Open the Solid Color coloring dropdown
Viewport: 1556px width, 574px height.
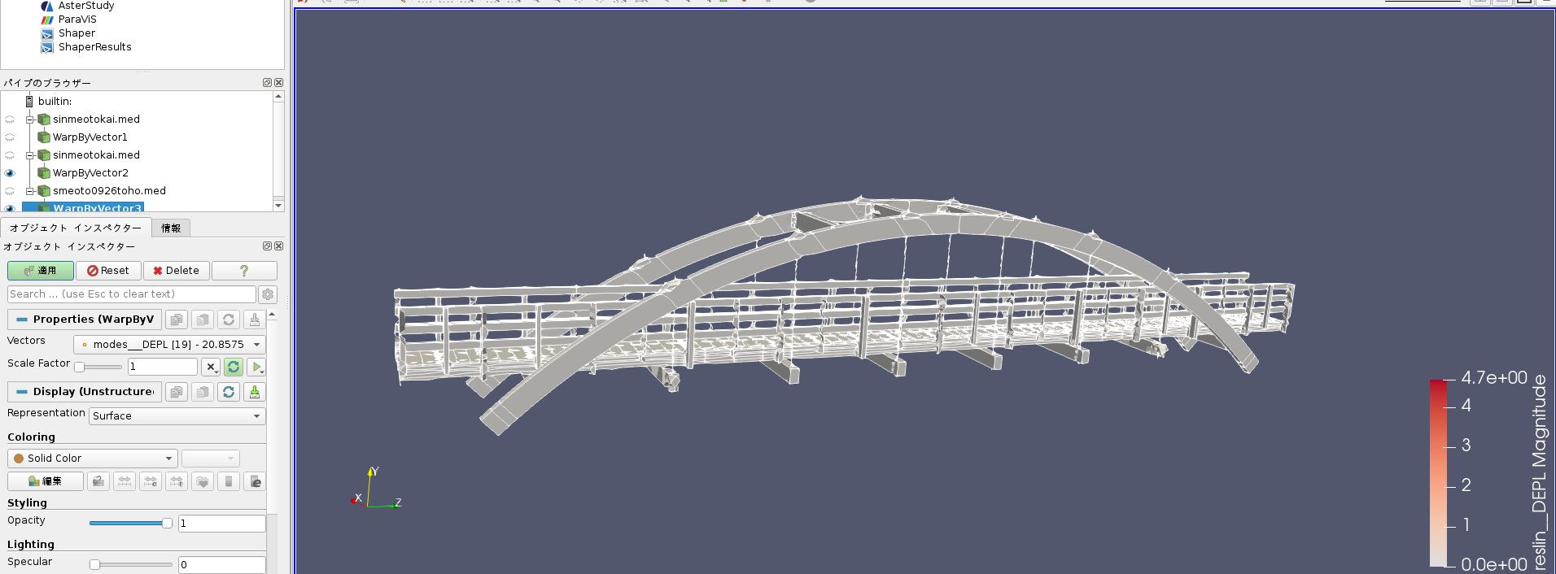tap(93, 459)
